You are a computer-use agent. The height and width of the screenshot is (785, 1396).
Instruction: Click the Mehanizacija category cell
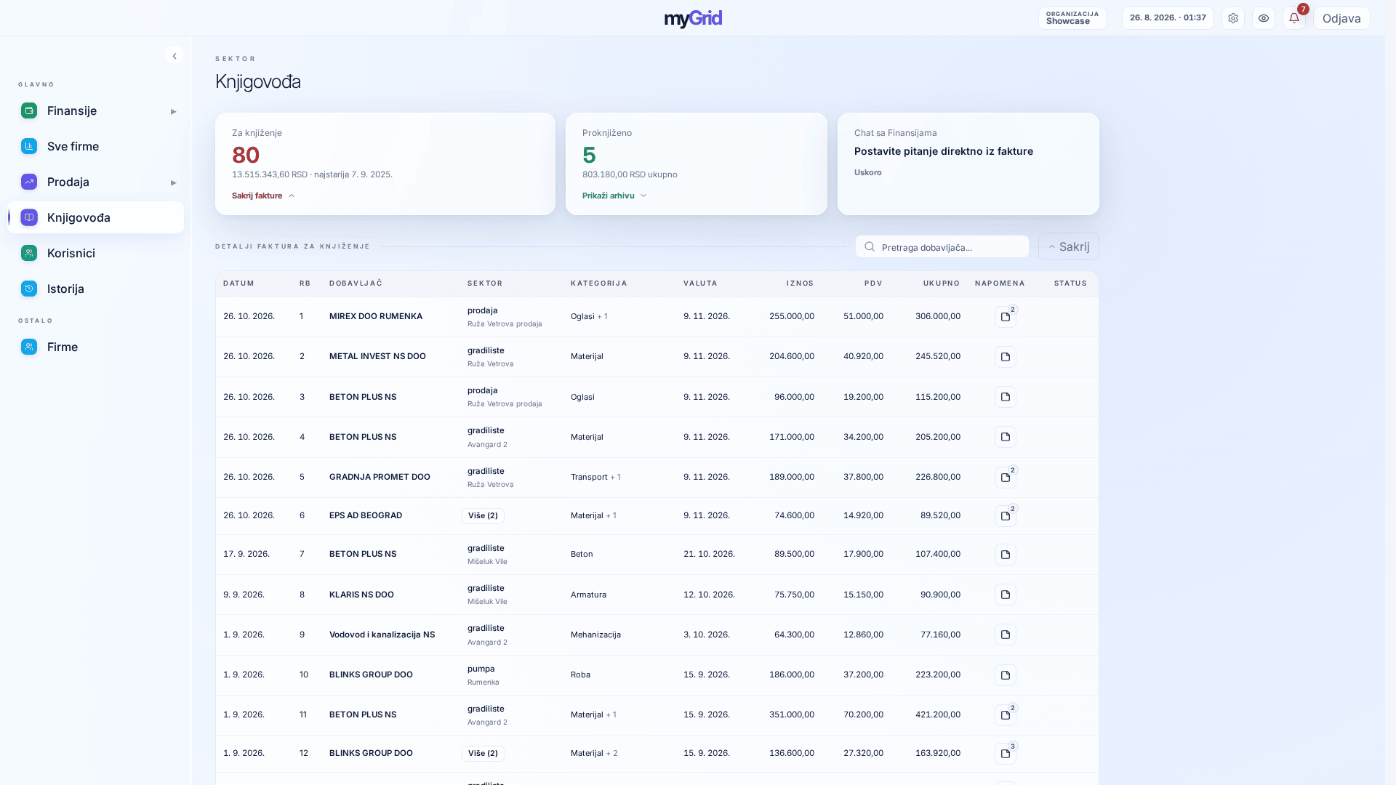[x=595, y=635]
